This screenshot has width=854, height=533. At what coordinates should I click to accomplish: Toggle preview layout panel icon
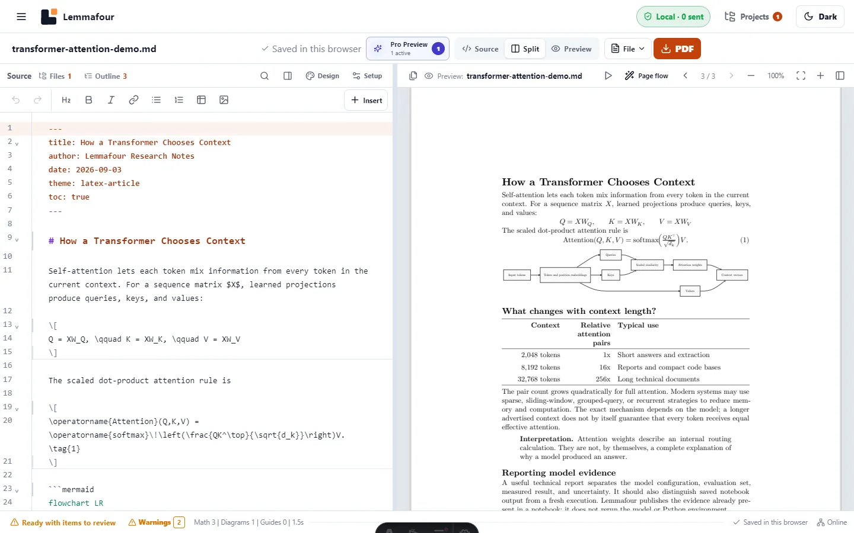tap(840, 76)
